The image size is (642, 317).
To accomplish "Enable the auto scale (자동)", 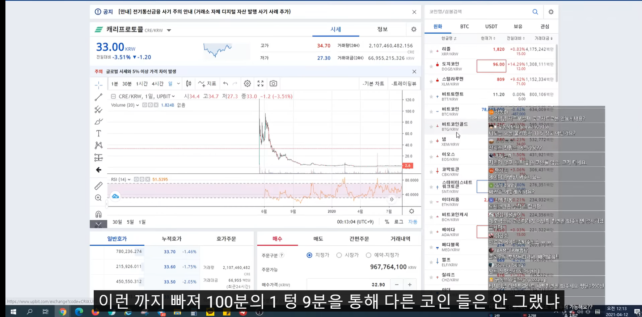I will pyautogui.click(x=413, y=222).
